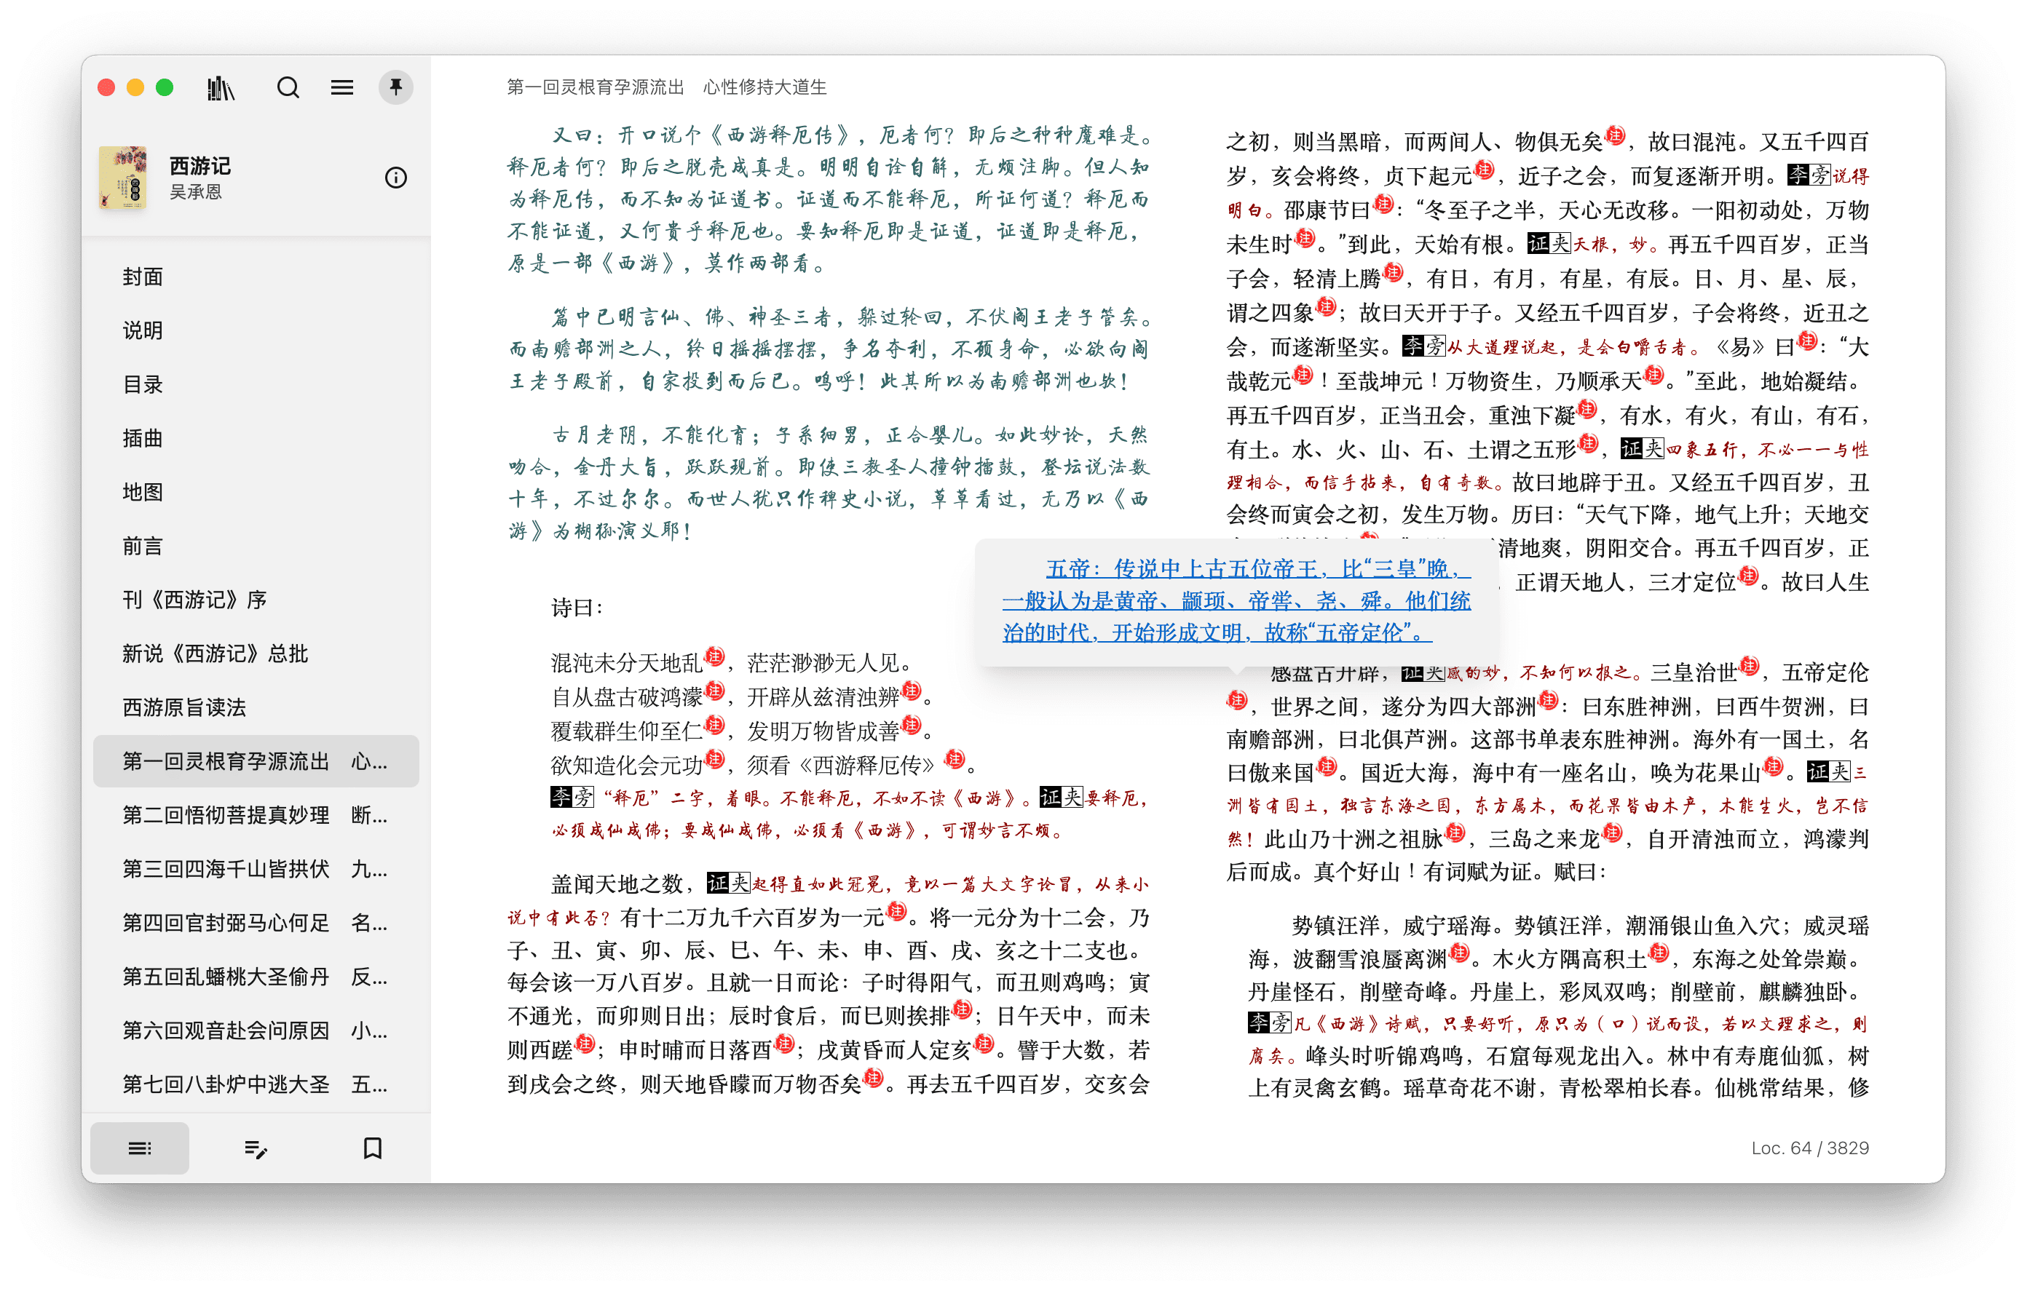This screenshot has height=1291, width=2027.
Task: Pin the reading position with the pin icon
Action: [395, 87]
